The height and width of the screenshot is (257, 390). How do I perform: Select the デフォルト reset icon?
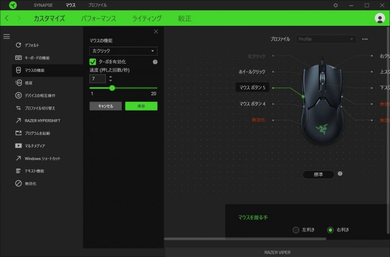point(19,45)
